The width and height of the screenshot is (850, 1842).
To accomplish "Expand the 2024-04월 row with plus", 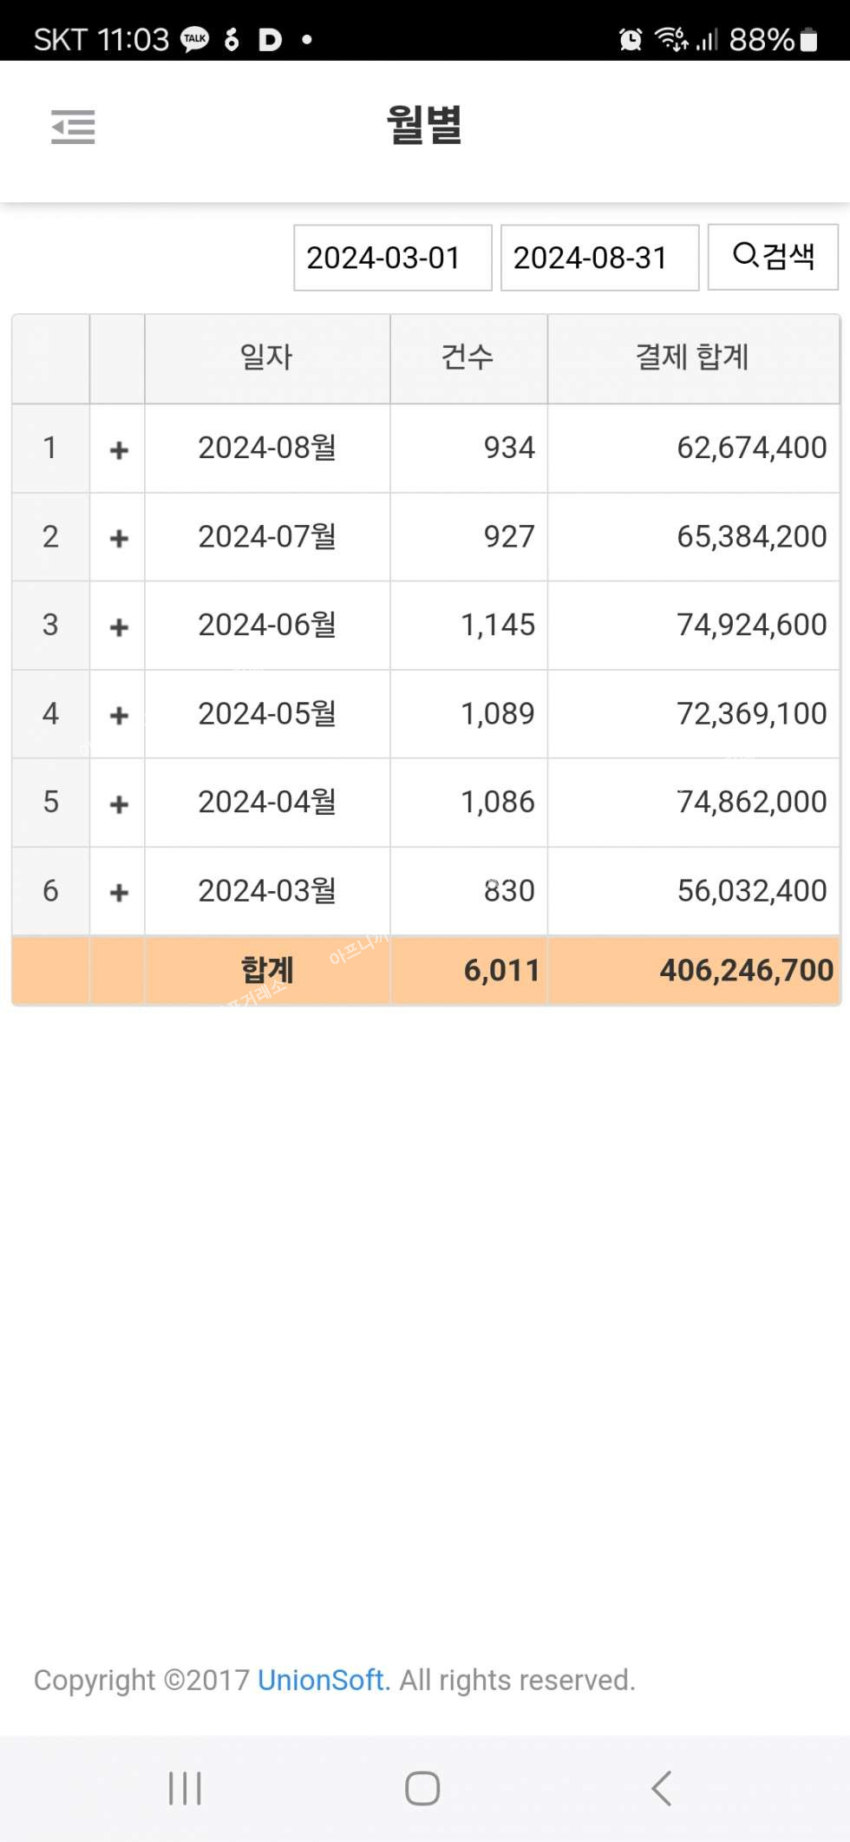I will click(x=119, y=803).
